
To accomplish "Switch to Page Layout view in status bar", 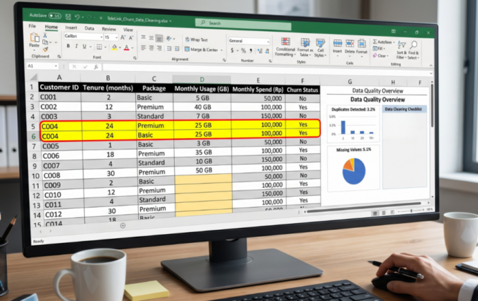I will [384, 213].
